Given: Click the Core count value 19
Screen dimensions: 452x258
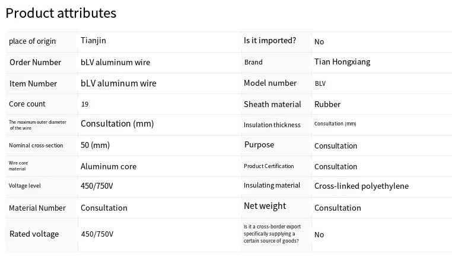Looking at the screenshot, I should point(85,104).
